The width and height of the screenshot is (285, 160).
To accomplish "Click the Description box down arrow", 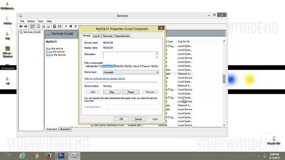I will click(157, 57).
